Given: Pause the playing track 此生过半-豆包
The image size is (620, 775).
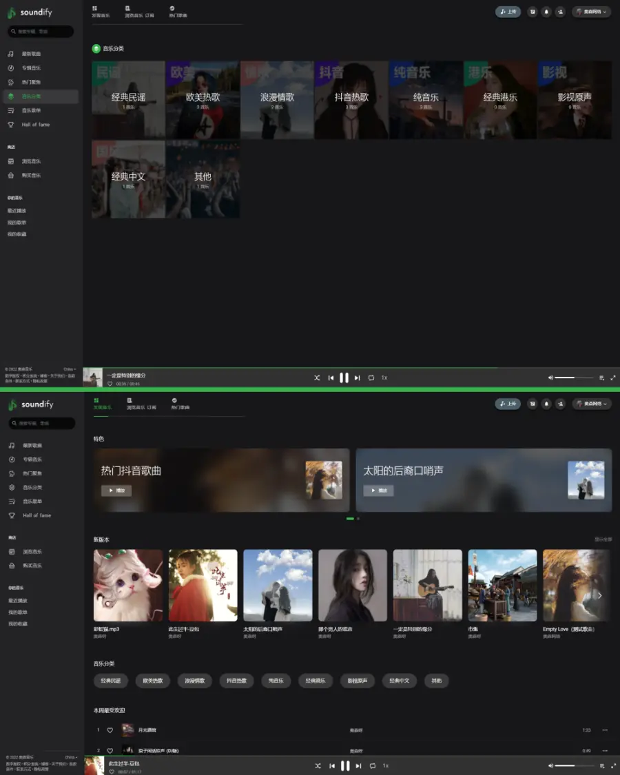Looking at the screenshot, I should [345, 765].
